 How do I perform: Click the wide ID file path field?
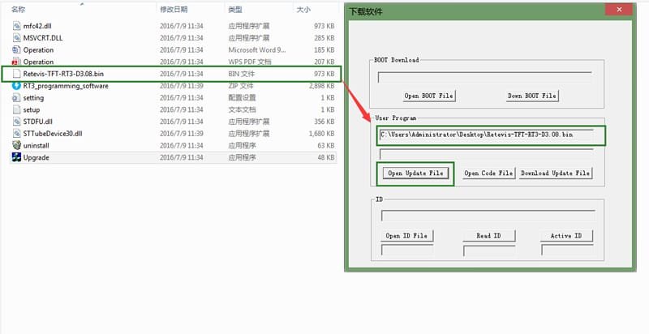(488, 216)
